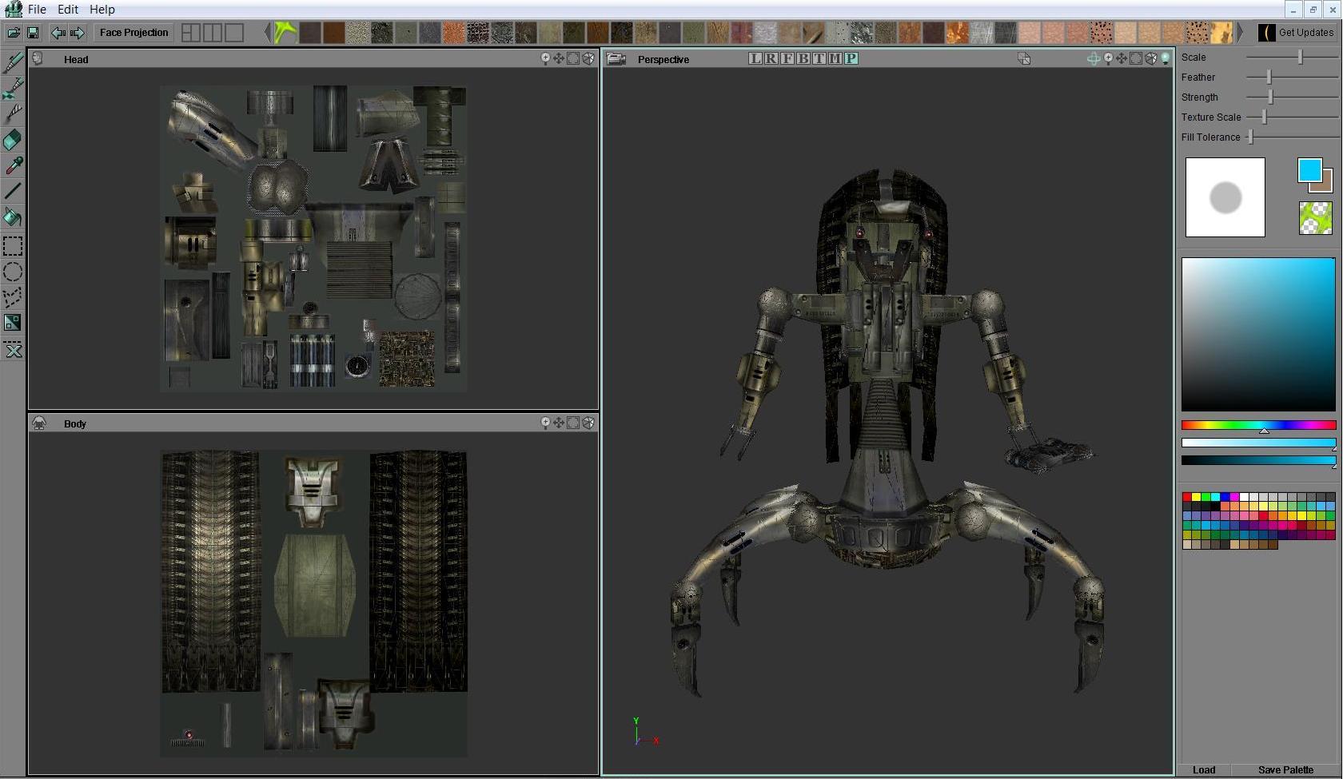
Task: Select the paintbrush tool in the left toolbar
Action: click(13, 62)
